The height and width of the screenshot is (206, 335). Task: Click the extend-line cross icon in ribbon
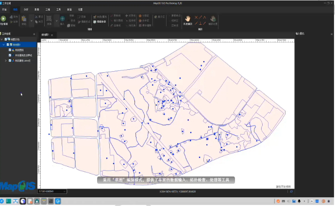click(x=127, y=16)
